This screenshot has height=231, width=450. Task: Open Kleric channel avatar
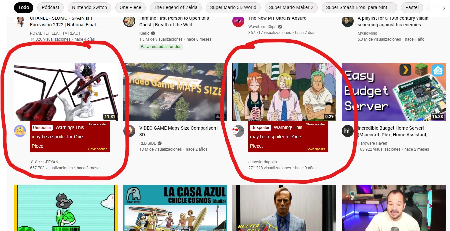click(x=129, y=22)
